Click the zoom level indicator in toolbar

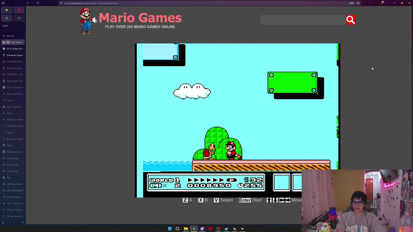(x=351, y=3)
